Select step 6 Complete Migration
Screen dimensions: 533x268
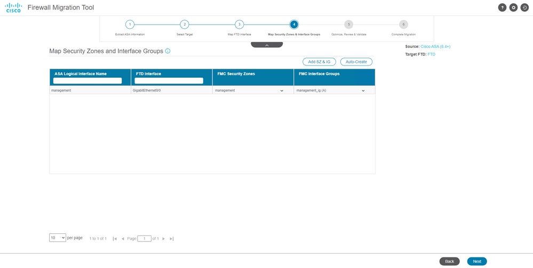click(403, 25)
